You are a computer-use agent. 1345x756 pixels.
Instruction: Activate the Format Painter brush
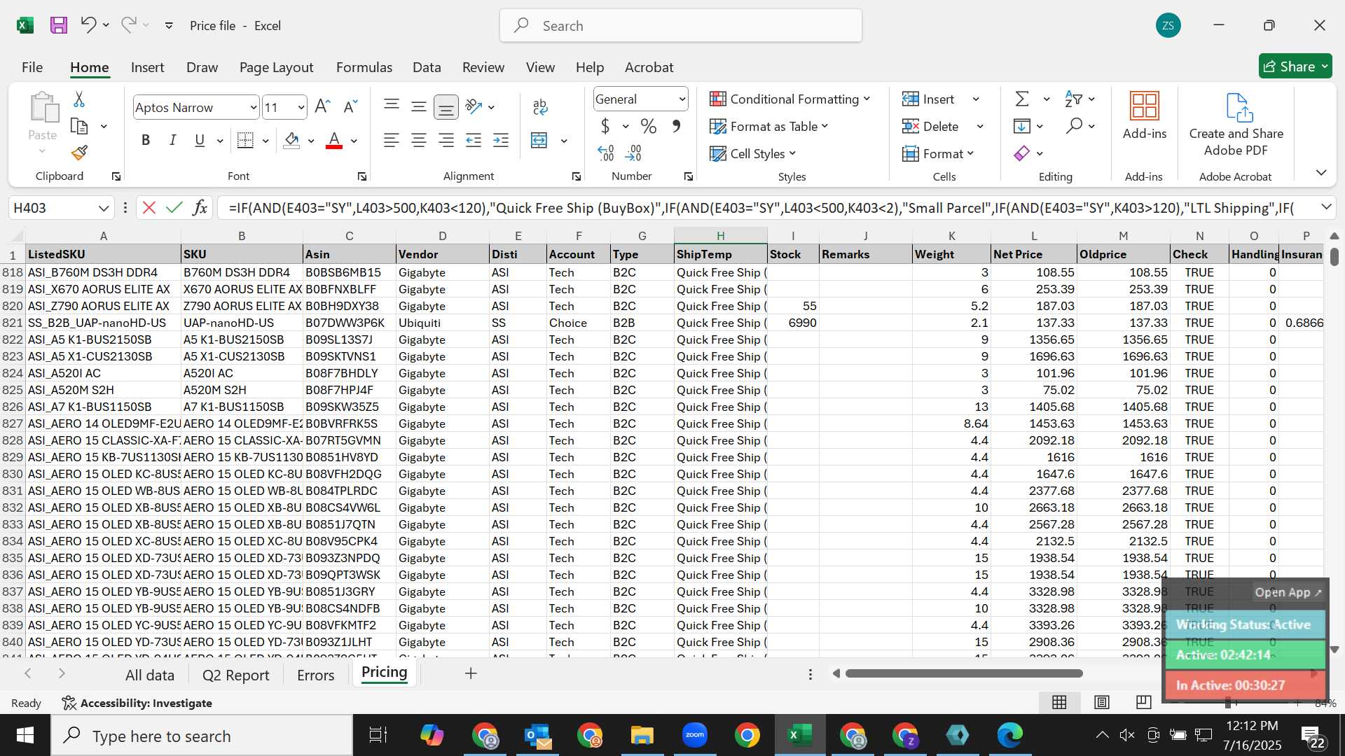click(79, 153)
